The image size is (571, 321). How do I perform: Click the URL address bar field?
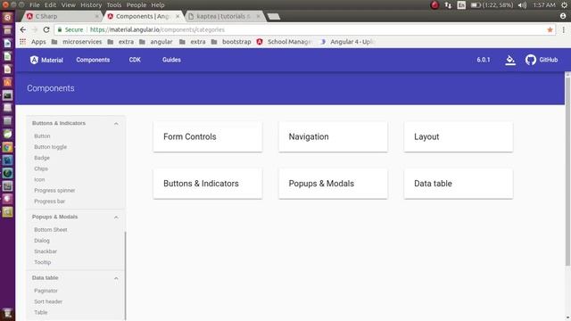tap(304, 29)
